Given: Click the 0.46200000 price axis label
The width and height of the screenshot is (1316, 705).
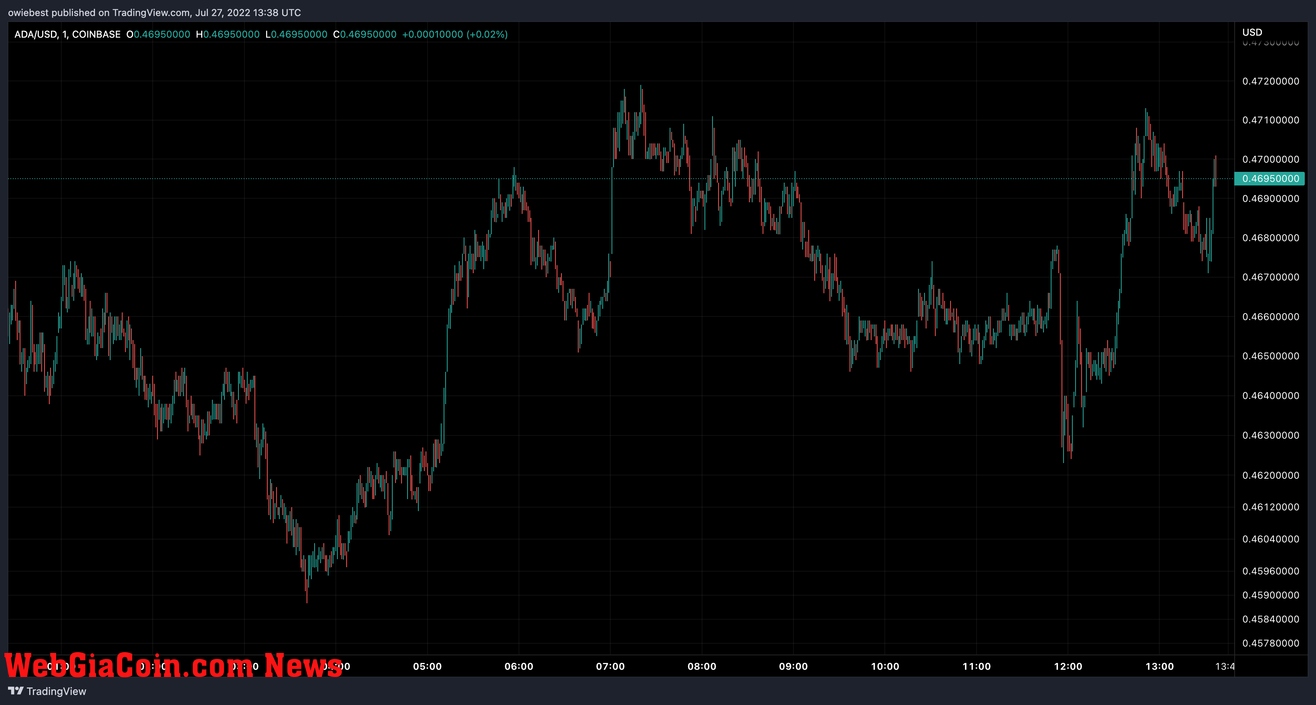Looking at the screenshot, I should click(x=1271, y=475).
